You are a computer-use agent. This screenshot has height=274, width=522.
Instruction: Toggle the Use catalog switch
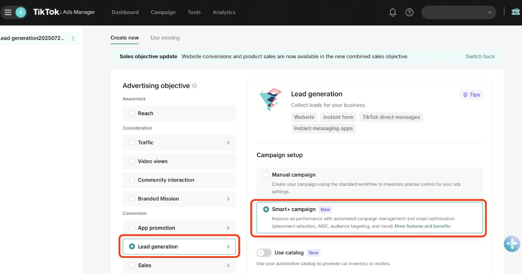(264, 253)
